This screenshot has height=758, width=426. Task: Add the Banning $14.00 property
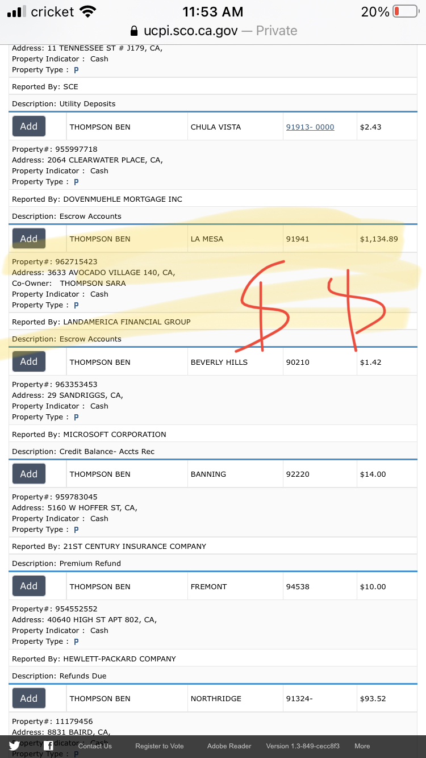29,474
